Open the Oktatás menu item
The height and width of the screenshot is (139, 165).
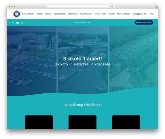[x=48, y=14]
